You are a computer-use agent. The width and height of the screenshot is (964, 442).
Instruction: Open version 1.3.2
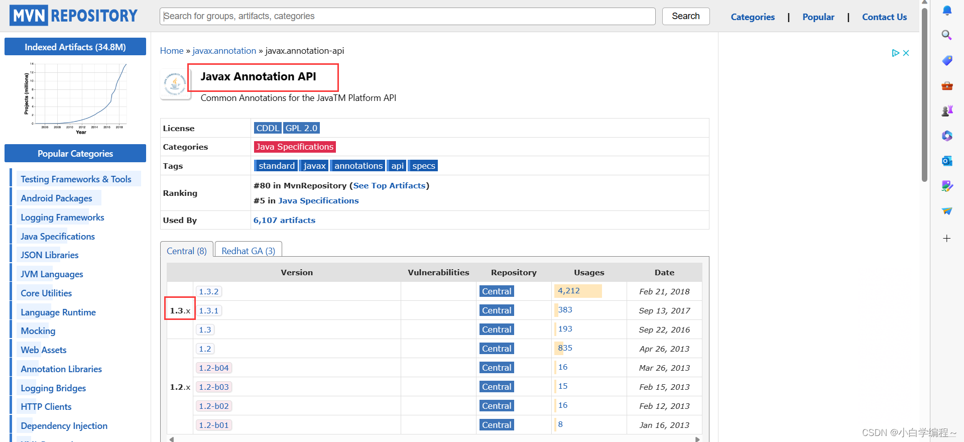click(209, 291)
